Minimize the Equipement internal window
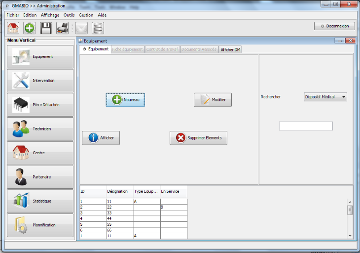Image resolution: width=360 pixels, height=253 pixels. (x=339, y=41)
